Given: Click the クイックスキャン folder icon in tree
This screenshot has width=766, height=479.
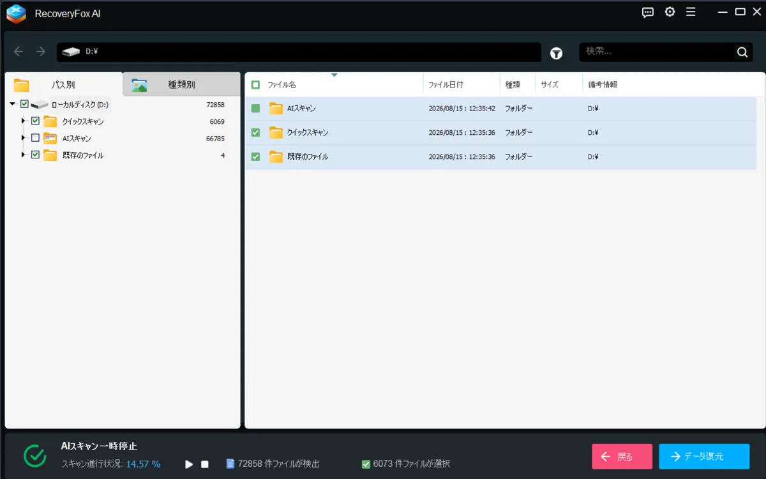Looking at the screenshot, I should pyautogui.click(x=50, y=121).
